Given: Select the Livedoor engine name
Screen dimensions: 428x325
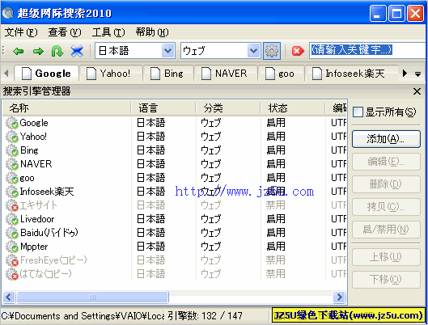Looking at the screenshot, I should tap(37, 219).
